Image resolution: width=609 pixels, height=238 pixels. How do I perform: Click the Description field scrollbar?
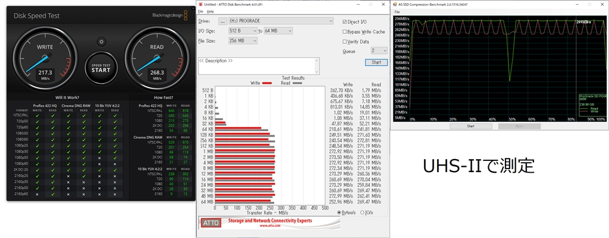[x=318, y=66]
